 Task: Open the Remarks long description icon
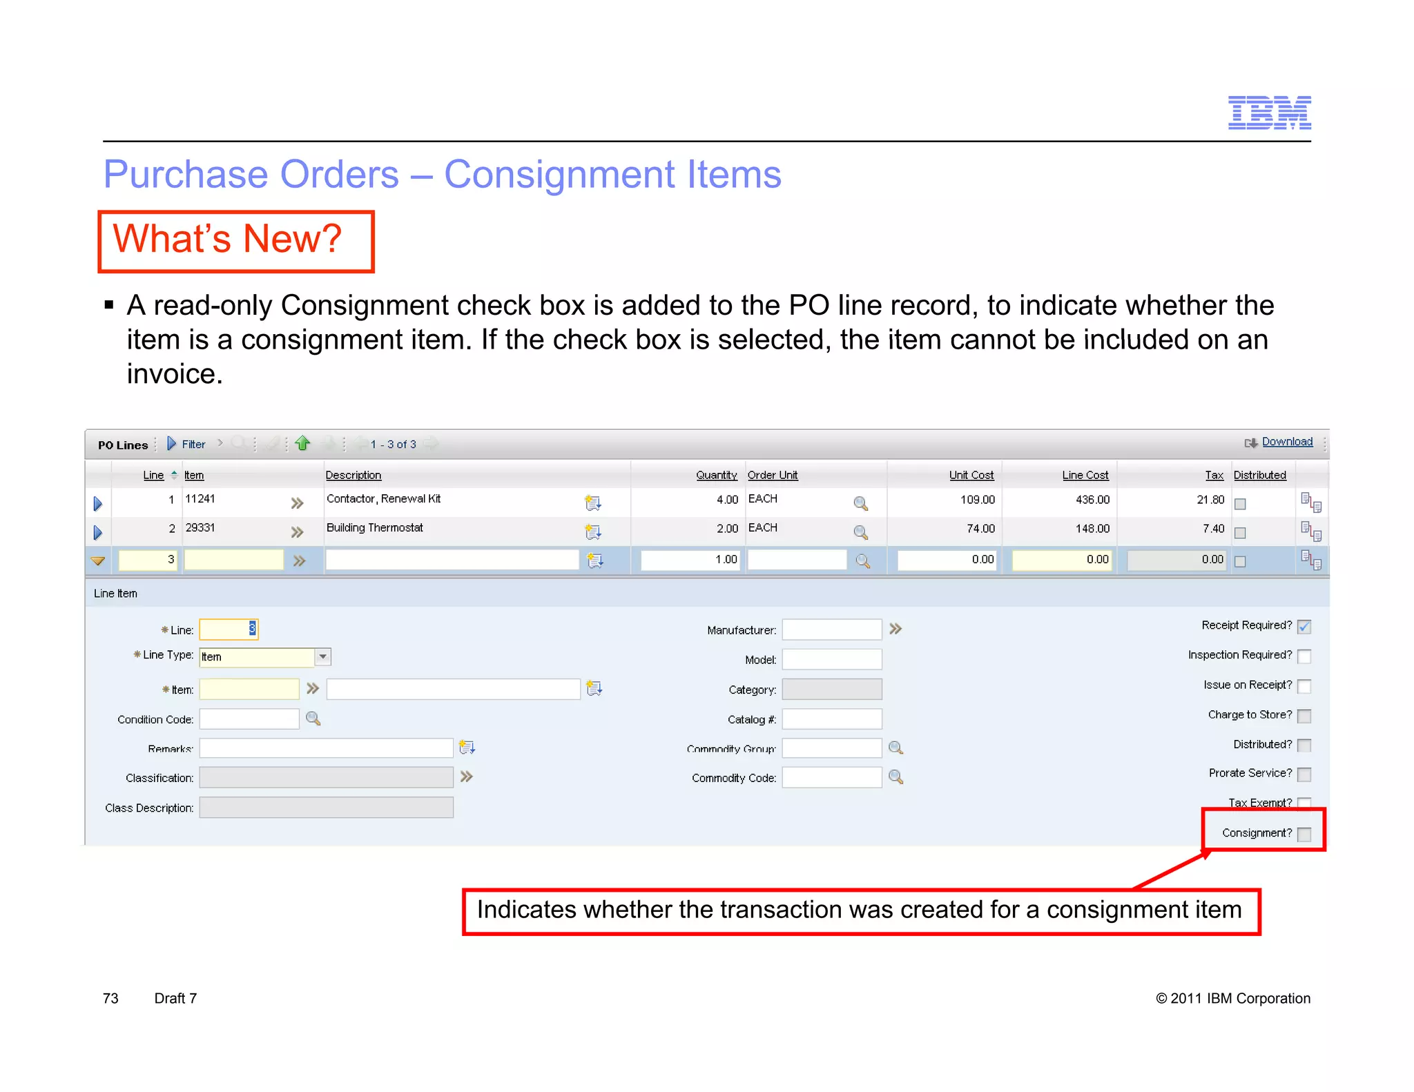467,748
